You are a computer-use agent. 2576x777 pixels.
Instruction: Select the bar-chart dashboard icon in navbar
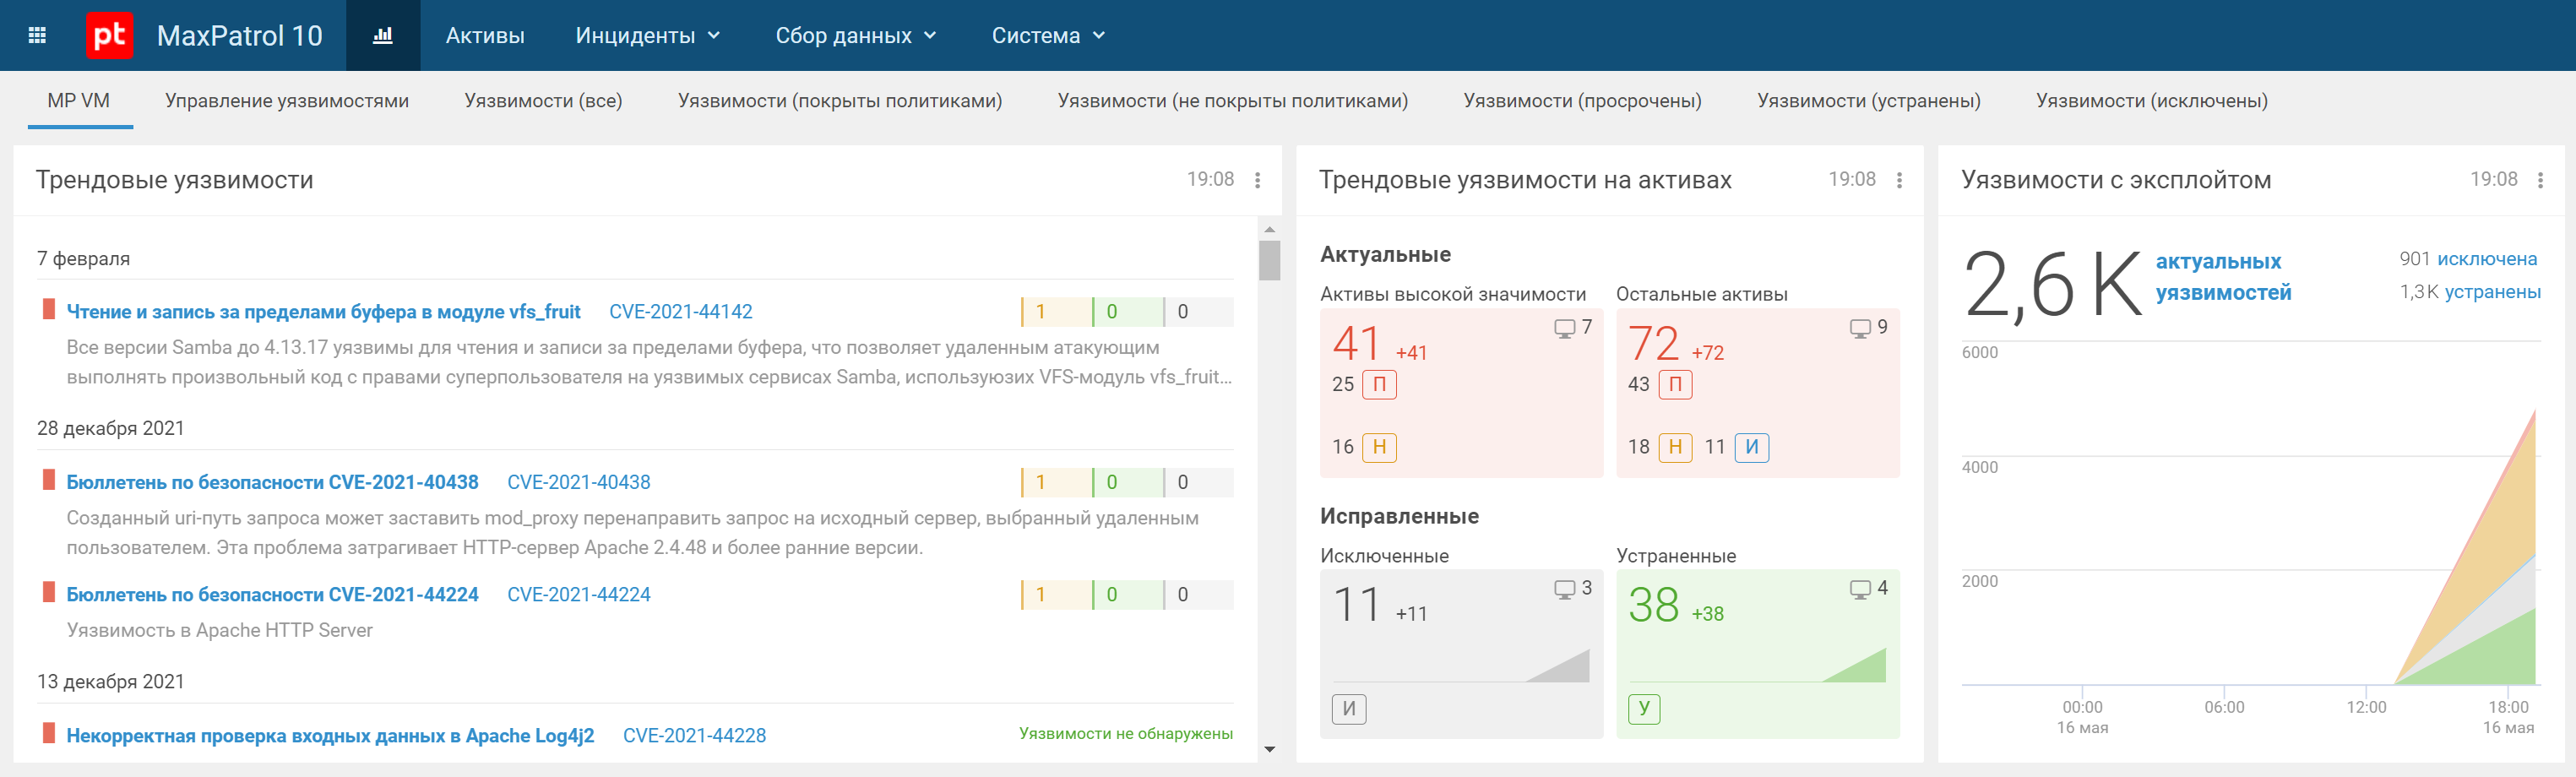tap(383, 35)
